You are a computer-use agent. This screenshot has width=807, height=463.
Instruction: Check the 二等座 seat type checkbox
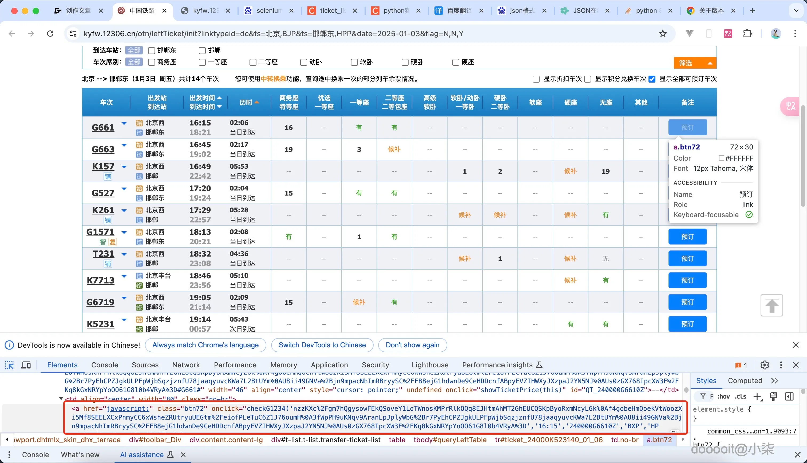point(253,62)
